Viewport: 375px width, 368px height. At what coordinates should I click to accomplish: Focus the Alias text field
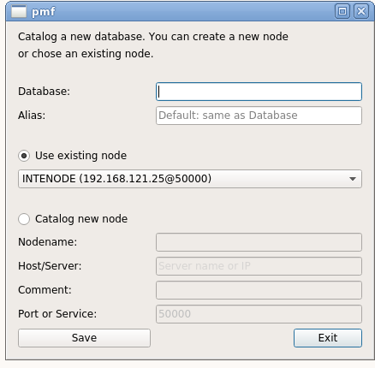pos(259,116)
